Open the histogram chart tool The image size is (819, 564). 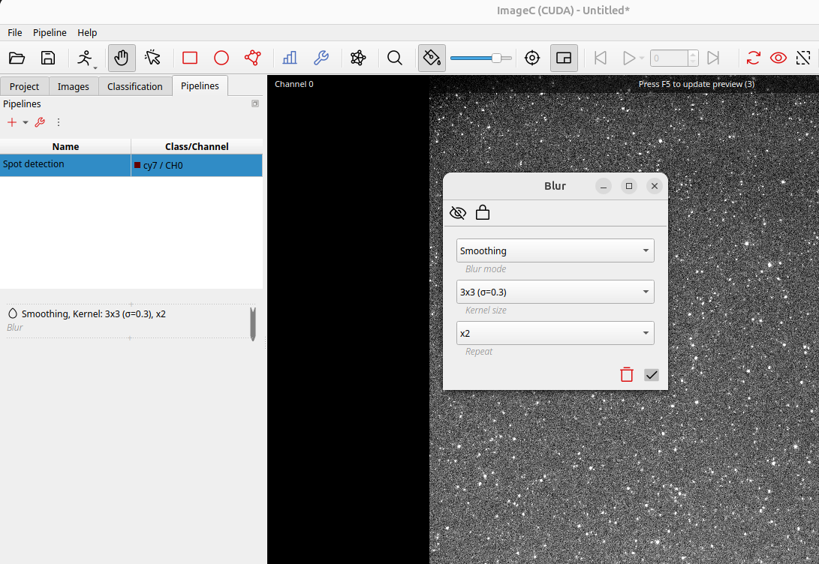(289, 58)
